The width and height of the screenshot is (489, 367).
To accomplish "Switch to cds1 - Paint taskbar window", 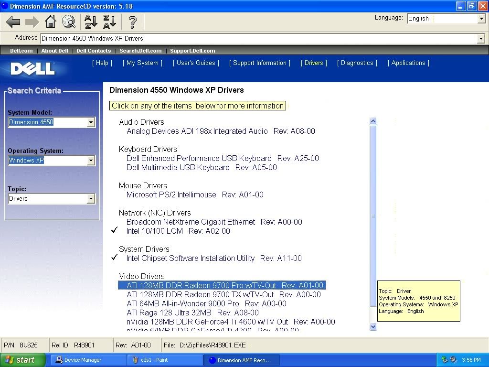I will click(165, 360).
